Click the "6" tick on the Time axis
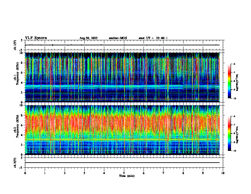 (x=144, y=173)
